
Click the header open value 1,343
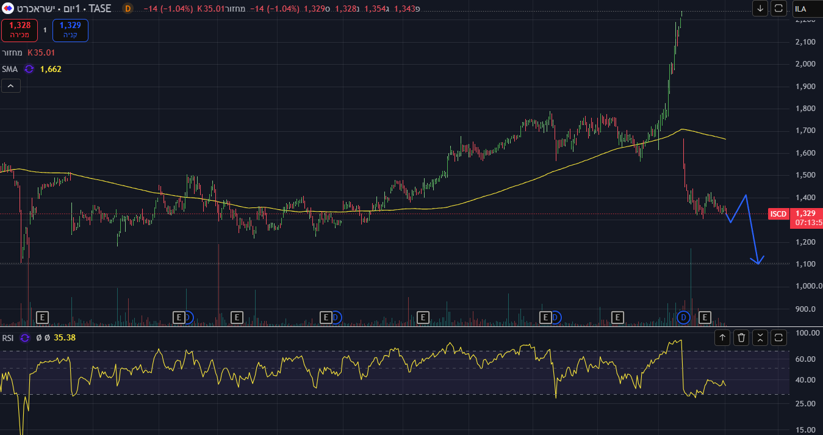tap(405, 9)
